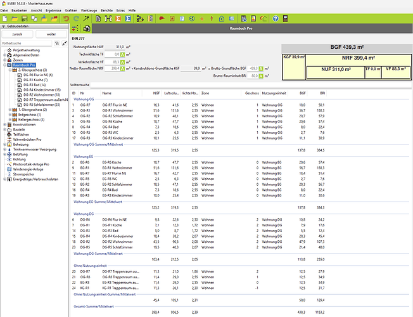Save the project with the floppy disk icon
413x317 pixels.
(x=24, y=18)
